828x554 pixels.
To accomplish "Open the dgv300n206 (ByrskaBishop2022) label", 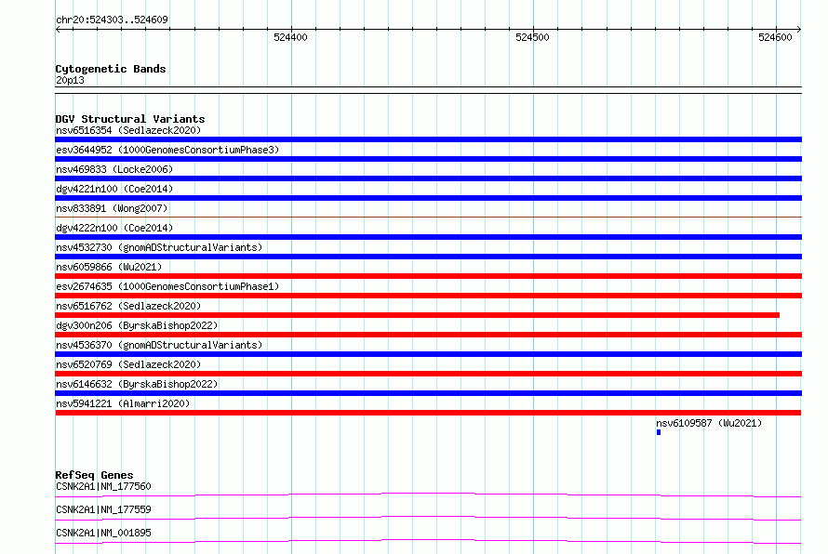I will point(137,325).
